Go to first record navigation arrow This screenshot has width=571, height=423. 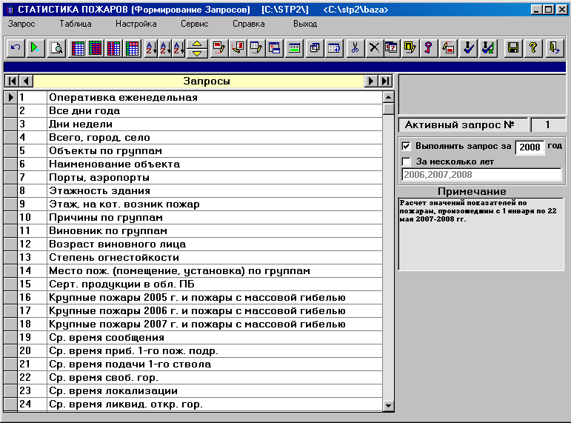pos(12,81)
